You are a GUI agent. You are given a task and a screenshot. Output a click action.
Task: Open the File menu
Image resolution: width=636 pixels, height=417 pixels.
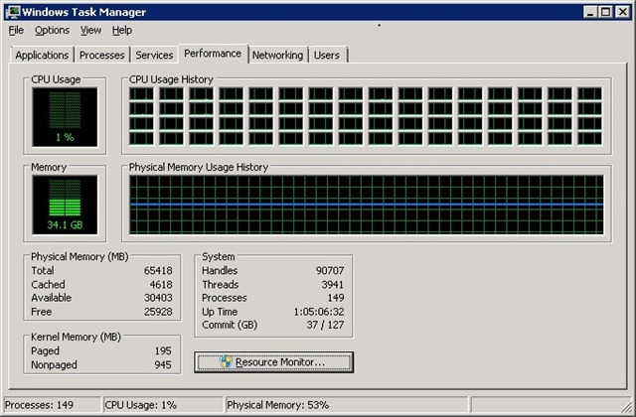click(16, 31)
